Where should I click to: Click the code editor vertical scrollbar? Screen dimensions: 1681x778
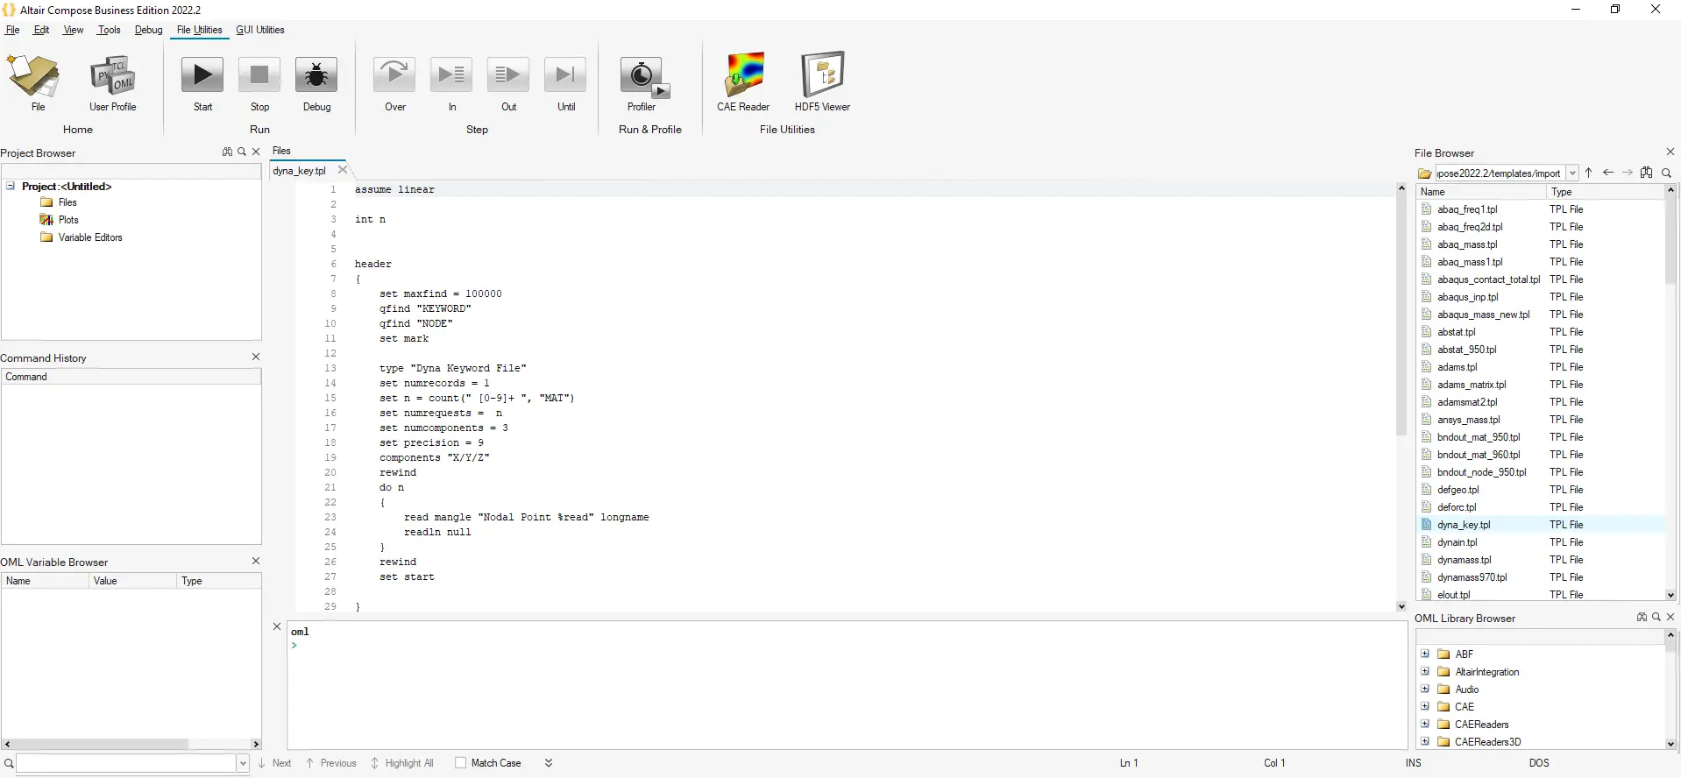pyautogui.click(x=1401, y=314)
